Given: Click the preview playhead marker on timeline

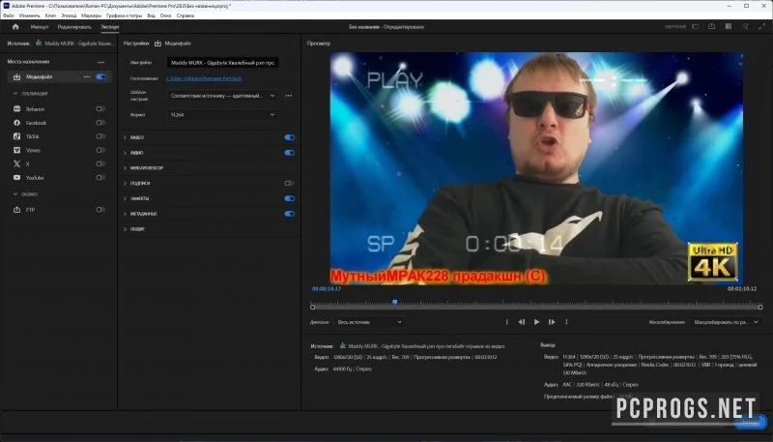Looking at the screenshot, I should tap(395, 302).
